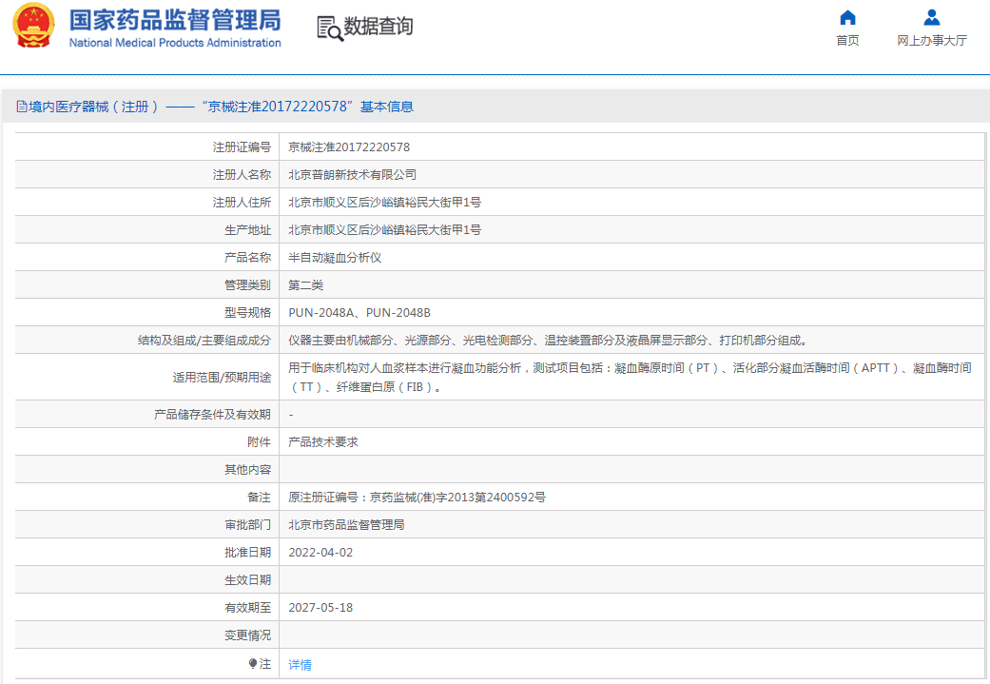The width and height of the screenshot is (990, 684).
Task: Click the 结构及组成 description text
Action: (x=548, y=341)
